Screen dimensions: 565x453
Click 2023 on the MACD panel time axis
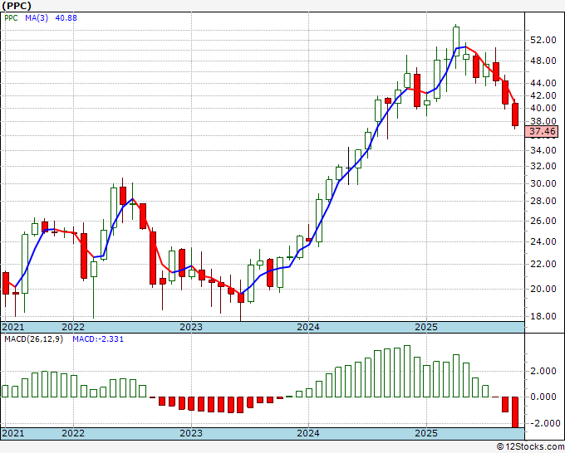click(x=191, y=433)
